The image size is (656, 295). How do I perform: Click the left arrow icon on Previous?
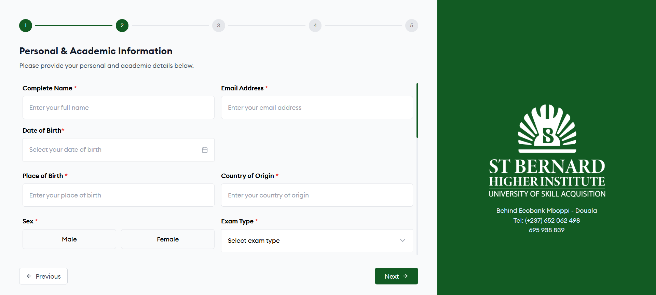[29, 276]
